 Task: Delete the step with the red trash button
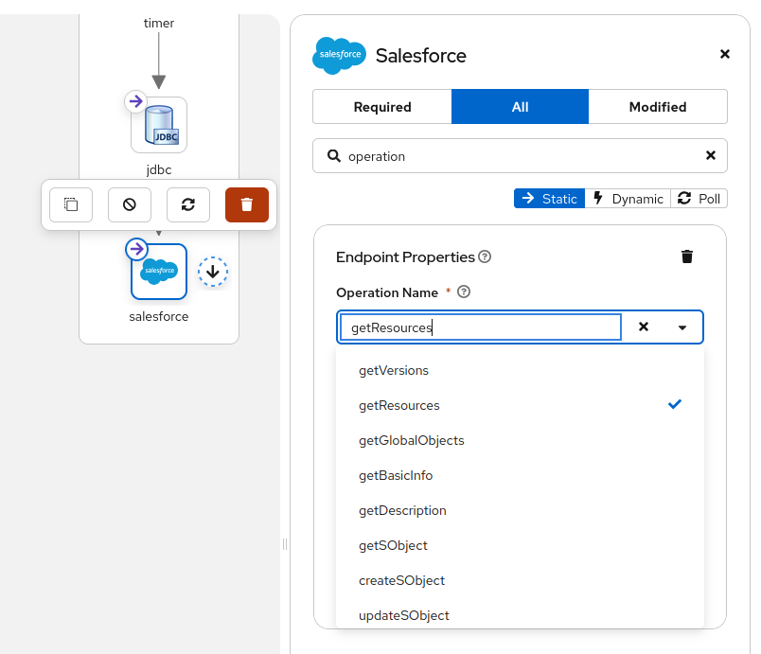246,204
